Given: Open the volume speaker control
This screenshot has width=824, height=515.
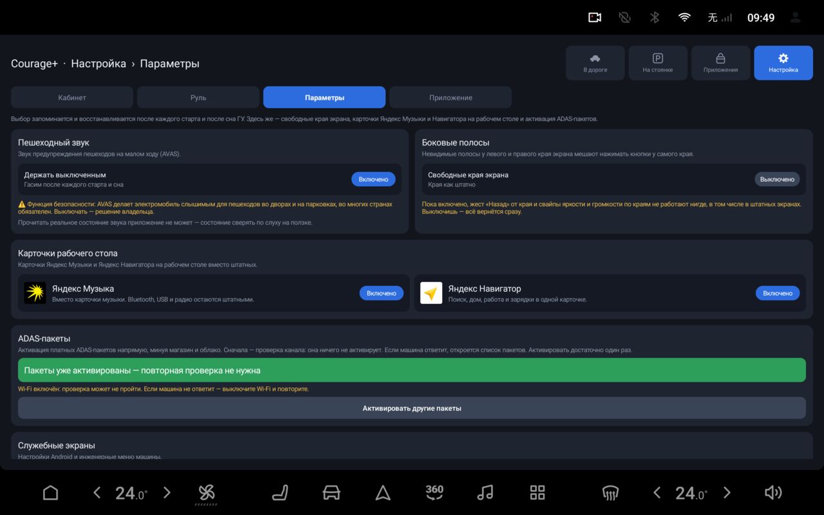Looking at the screenshot, I should pyautogui.click(x=773, y=493).
